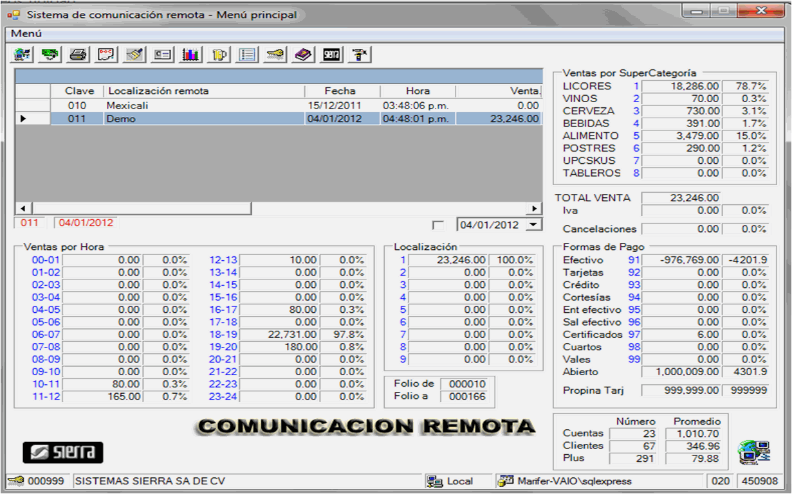Click the printer icon in the toolbar
792x494 pixels.
click(x=78, y=55)
